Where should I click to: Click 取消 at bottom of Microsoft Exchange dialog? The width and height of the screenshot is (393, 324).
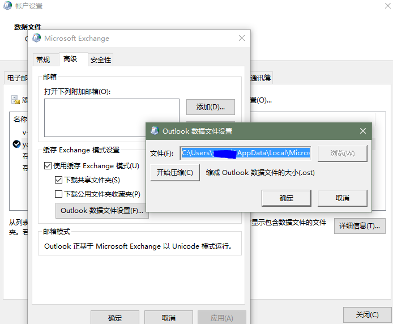[169, 318]
